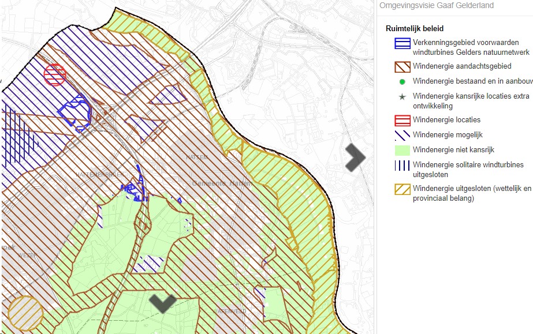Click blue horizontal-hatched Verkenningsgebied legend symbol
Viewport: 533px width, 334px height.
402,43
